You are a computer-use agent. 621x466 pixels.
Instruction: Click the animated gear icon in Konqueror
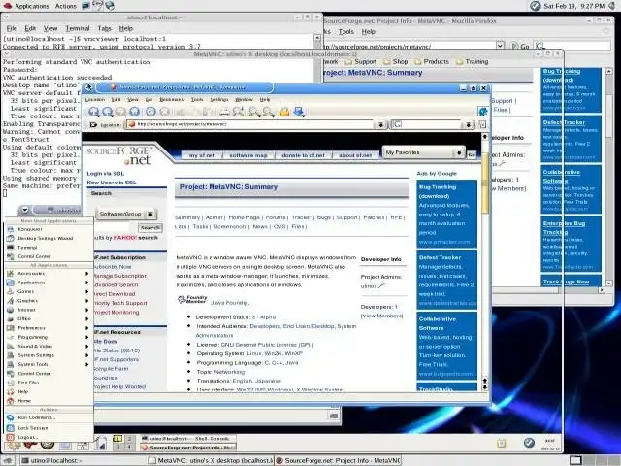click(482, 112)
